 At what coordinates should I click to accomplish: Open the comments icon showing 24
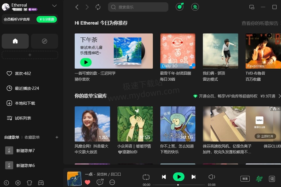point(100,182)
